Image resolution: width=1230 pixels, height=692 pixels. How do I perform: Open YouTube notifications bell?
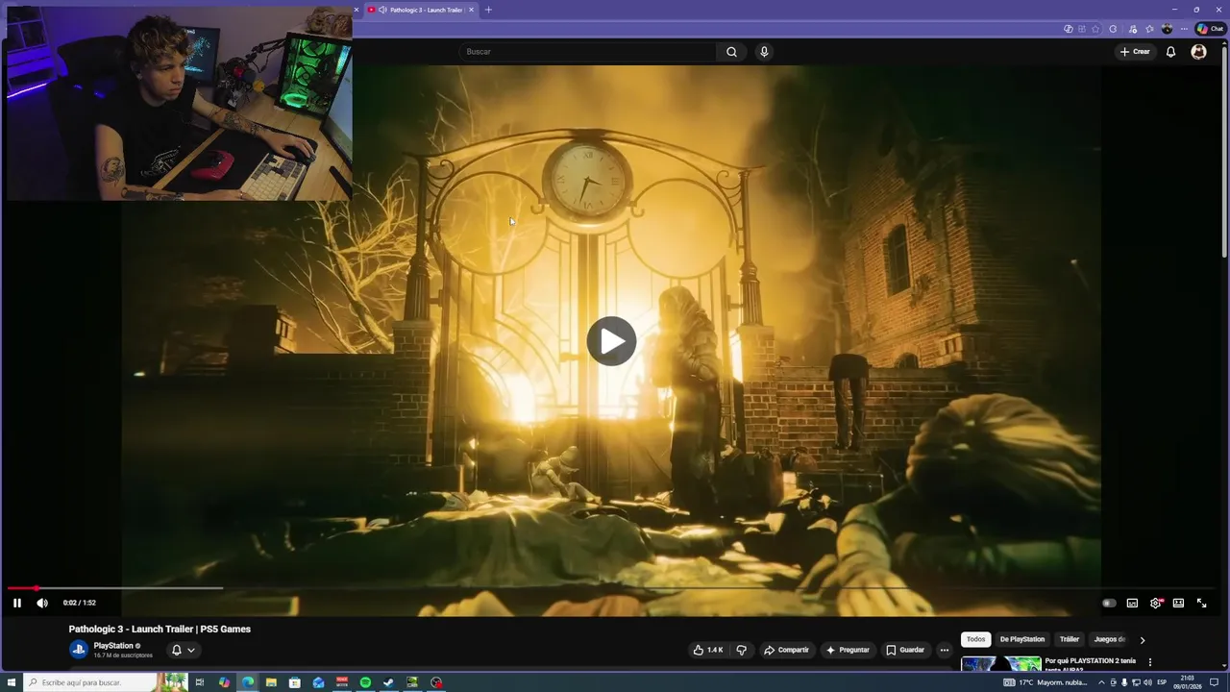point(1170,52)
